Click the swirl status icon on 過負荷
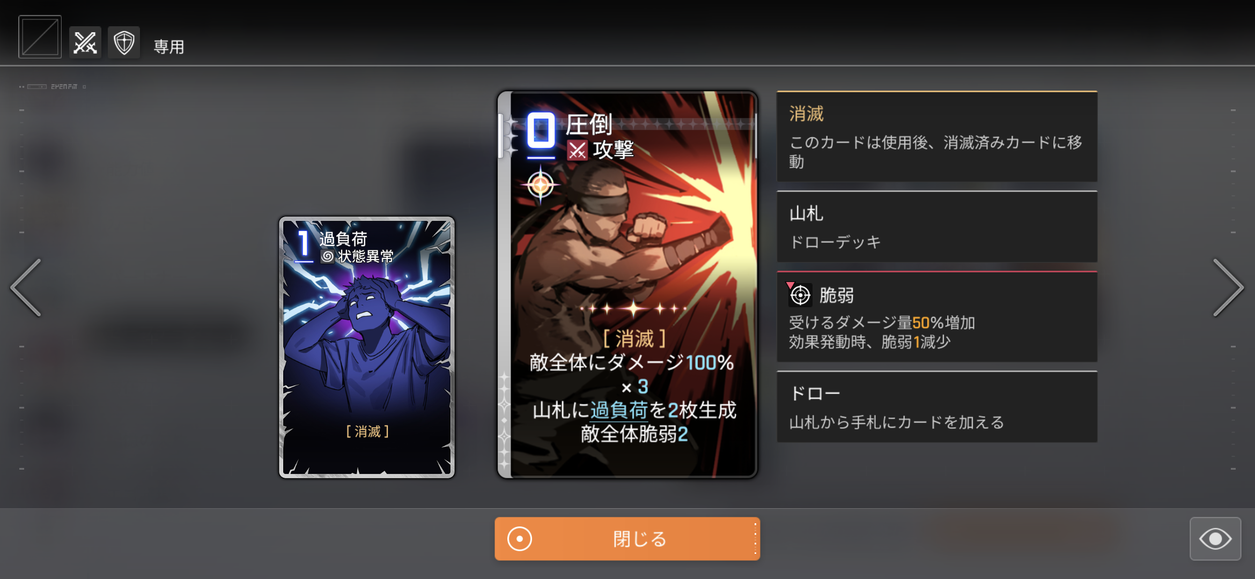This screenshot has height=579, width=1255. (328, 256)
